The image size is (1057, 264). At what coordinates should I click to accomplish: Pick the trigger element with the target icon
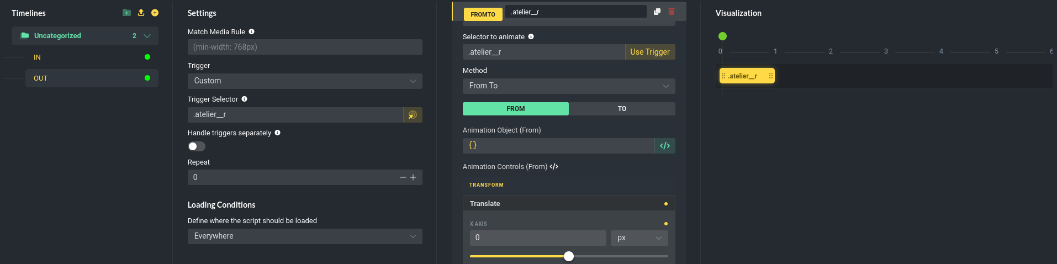point(413,115)
